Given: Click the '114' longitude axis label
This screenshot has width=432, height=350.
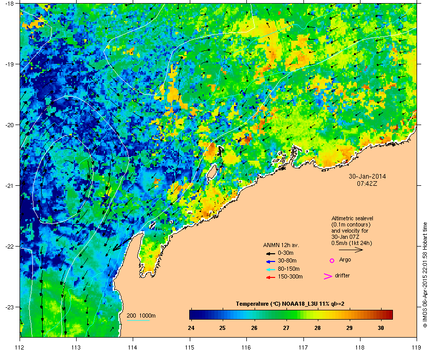Looking at the screenshot, I should [133, 347].
